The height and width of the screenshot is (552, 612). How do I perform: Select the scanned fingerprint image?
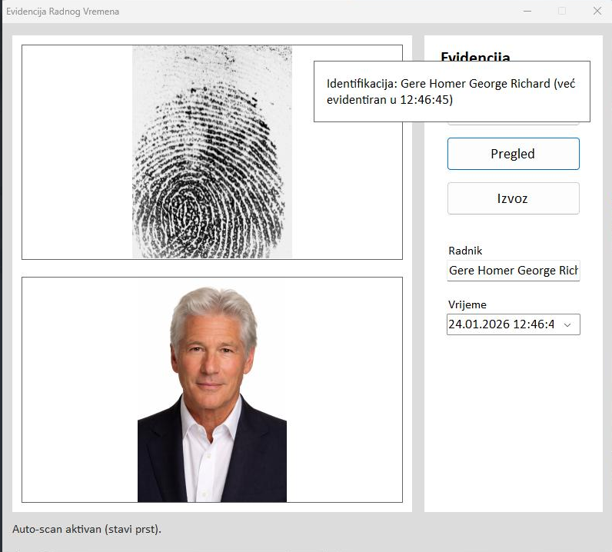(x=211, y=152)
